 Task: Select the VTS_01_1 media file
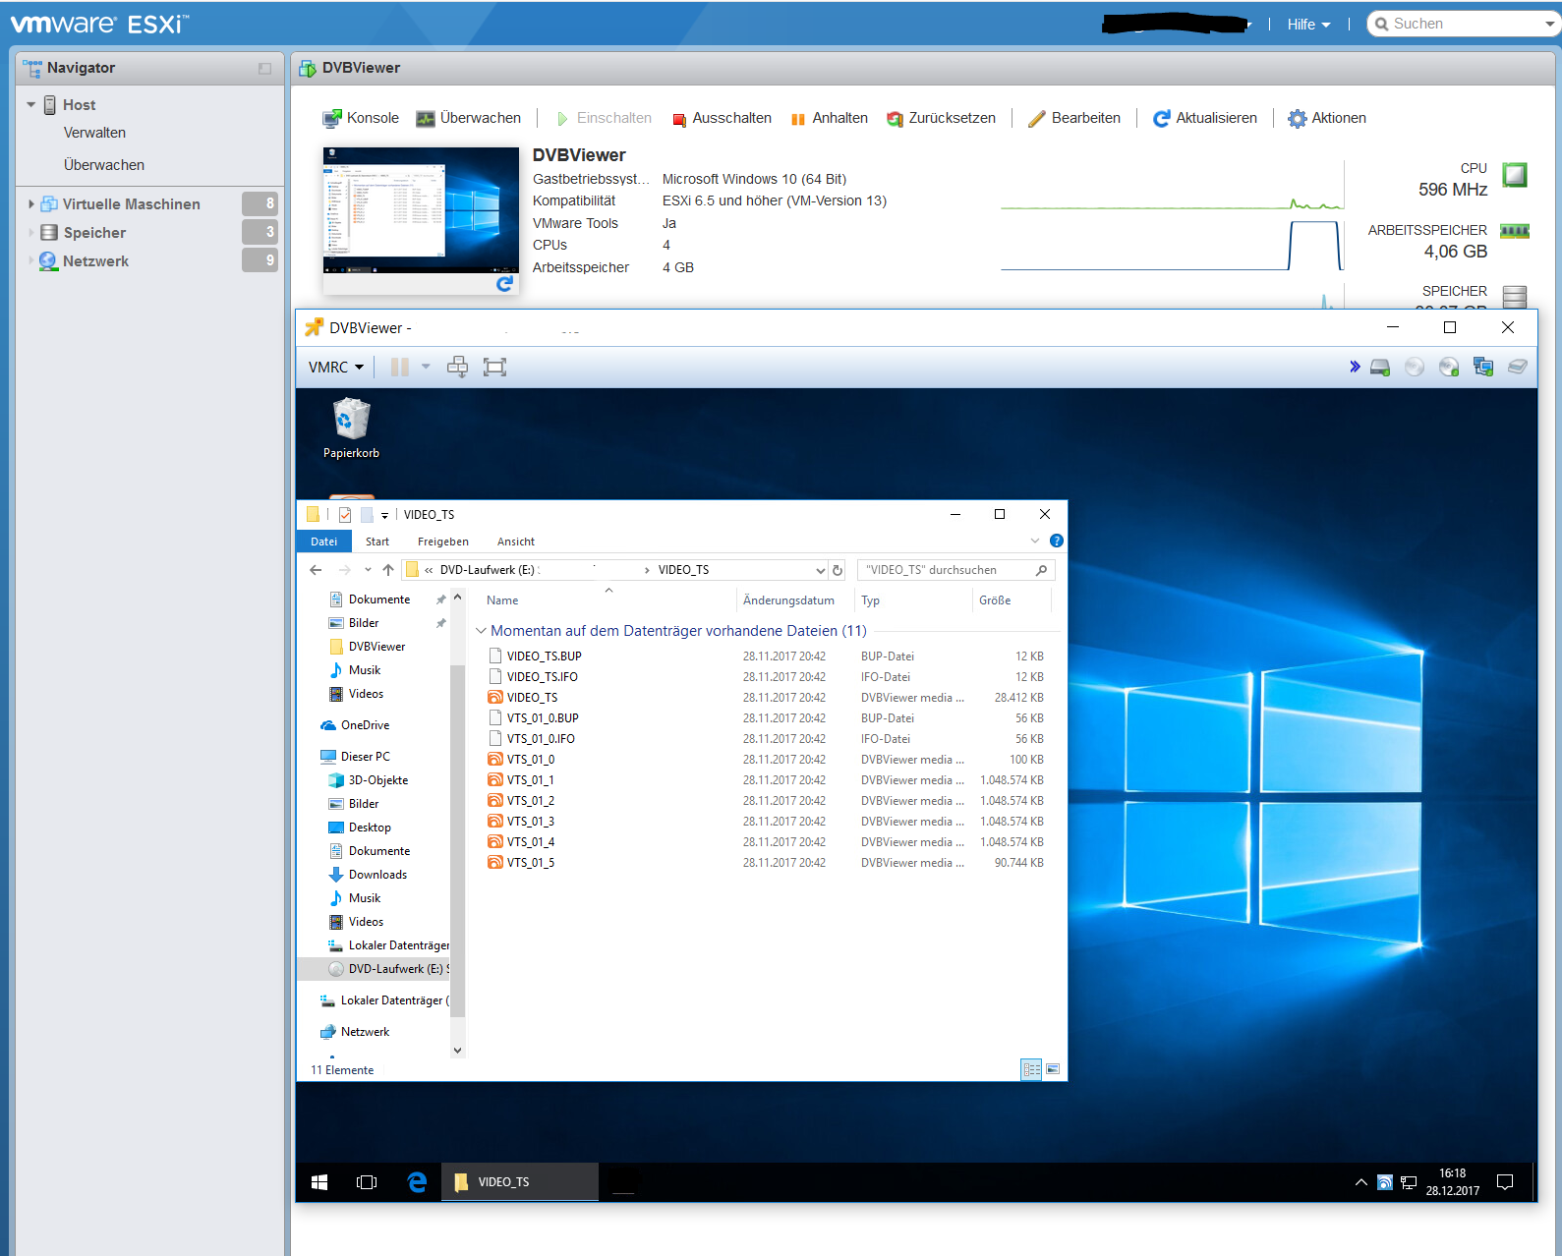click(x=531, y=780)
